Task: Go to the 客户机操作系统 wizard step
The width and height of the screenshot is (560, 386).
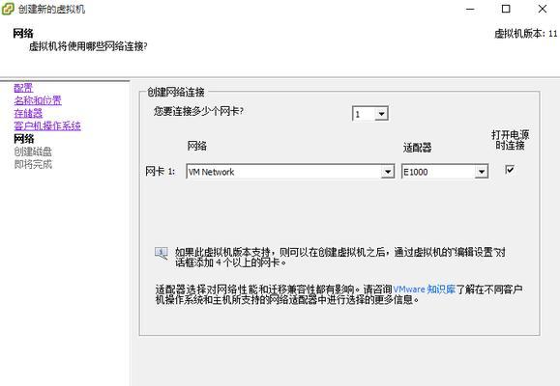Action: click(47, 125)
